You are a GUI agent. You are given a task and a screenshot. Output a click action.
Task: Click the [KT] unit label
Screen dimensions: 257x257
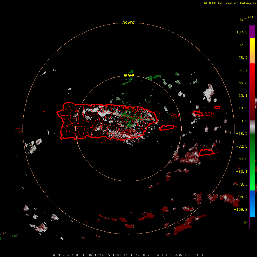(244, 20)
